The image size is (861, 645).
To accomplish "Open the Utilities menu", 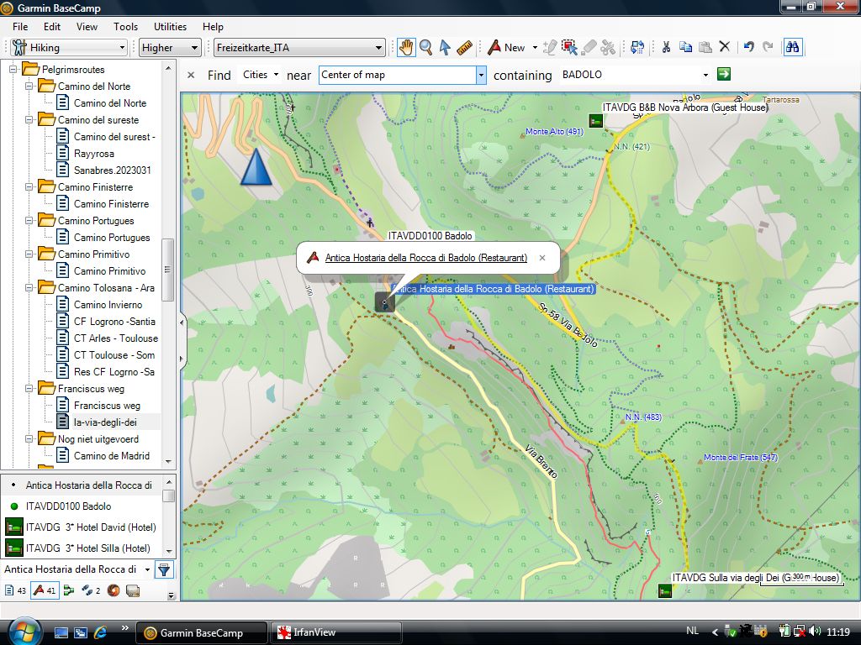I will click(x=170, y=27).
